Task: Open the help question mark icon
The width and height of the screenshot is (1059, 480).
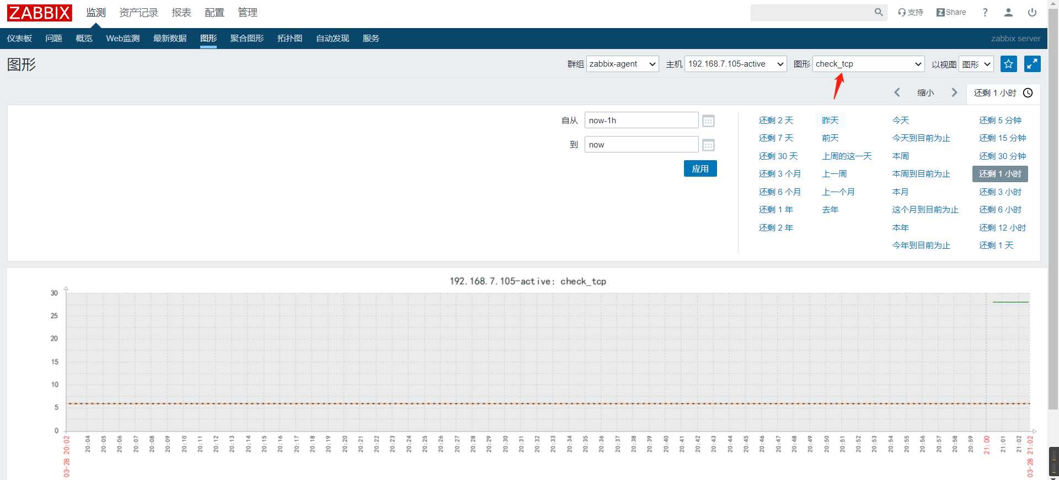Action: (985, 12)
